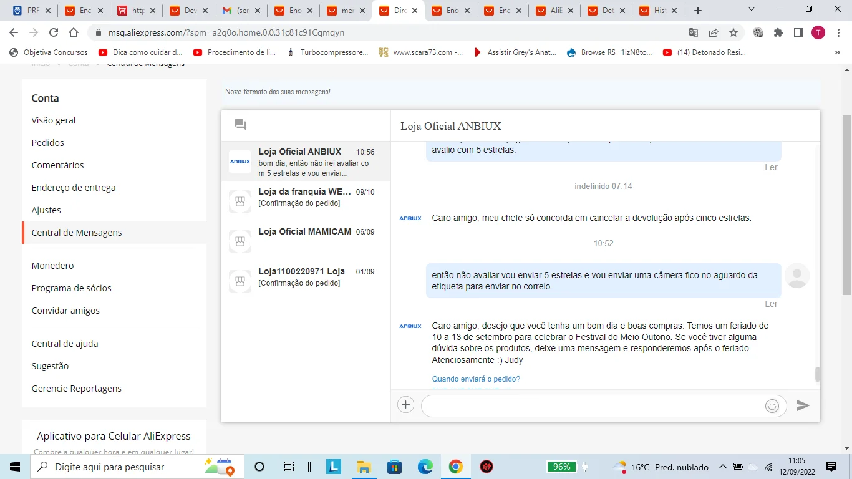Open the Loja Oficial MAMICAM conversation

tap(306, 241)
